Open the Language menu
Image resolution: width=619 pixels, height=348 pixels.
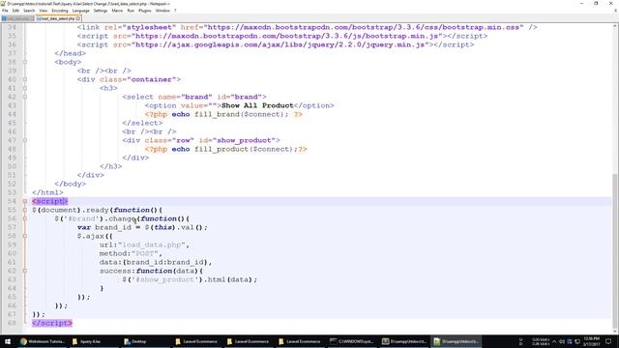[80, 11]
